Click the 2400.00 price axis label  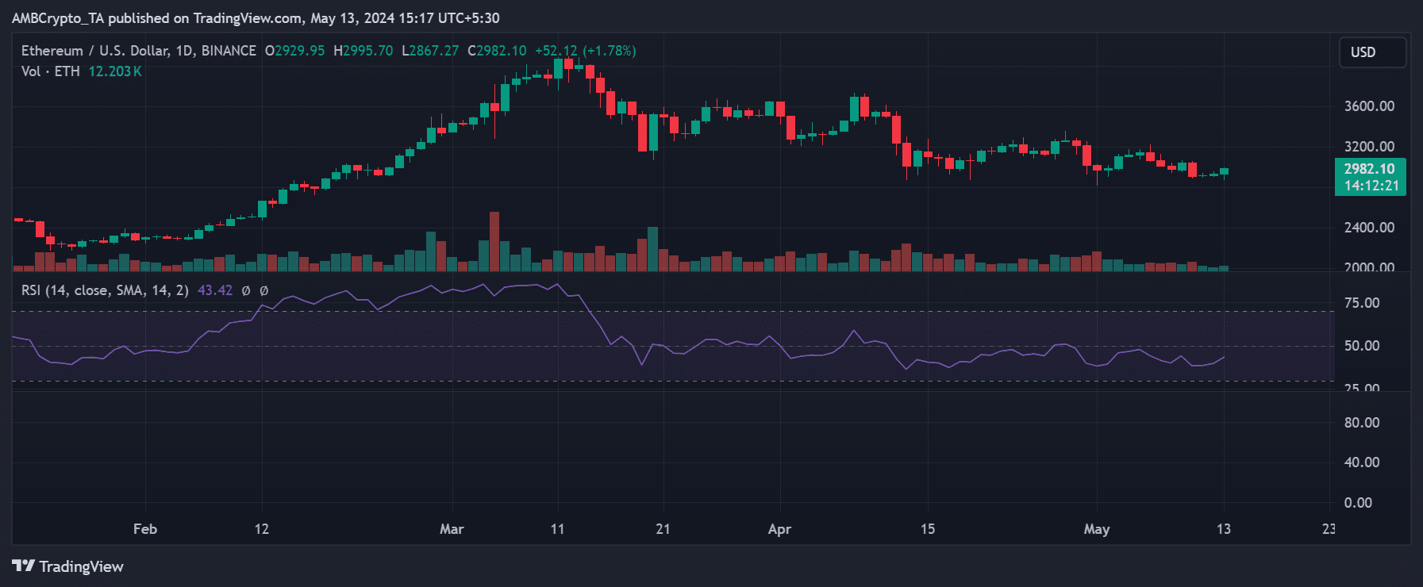(x=1369, y=228)
